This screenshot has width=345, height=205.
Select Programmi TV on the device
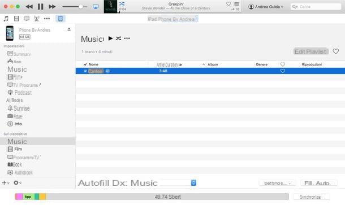tap(24, 158)
